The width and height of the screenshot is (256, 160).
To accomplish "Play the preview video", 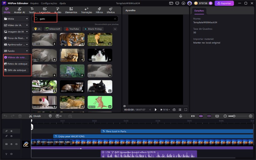I will [x=156, y=110].
